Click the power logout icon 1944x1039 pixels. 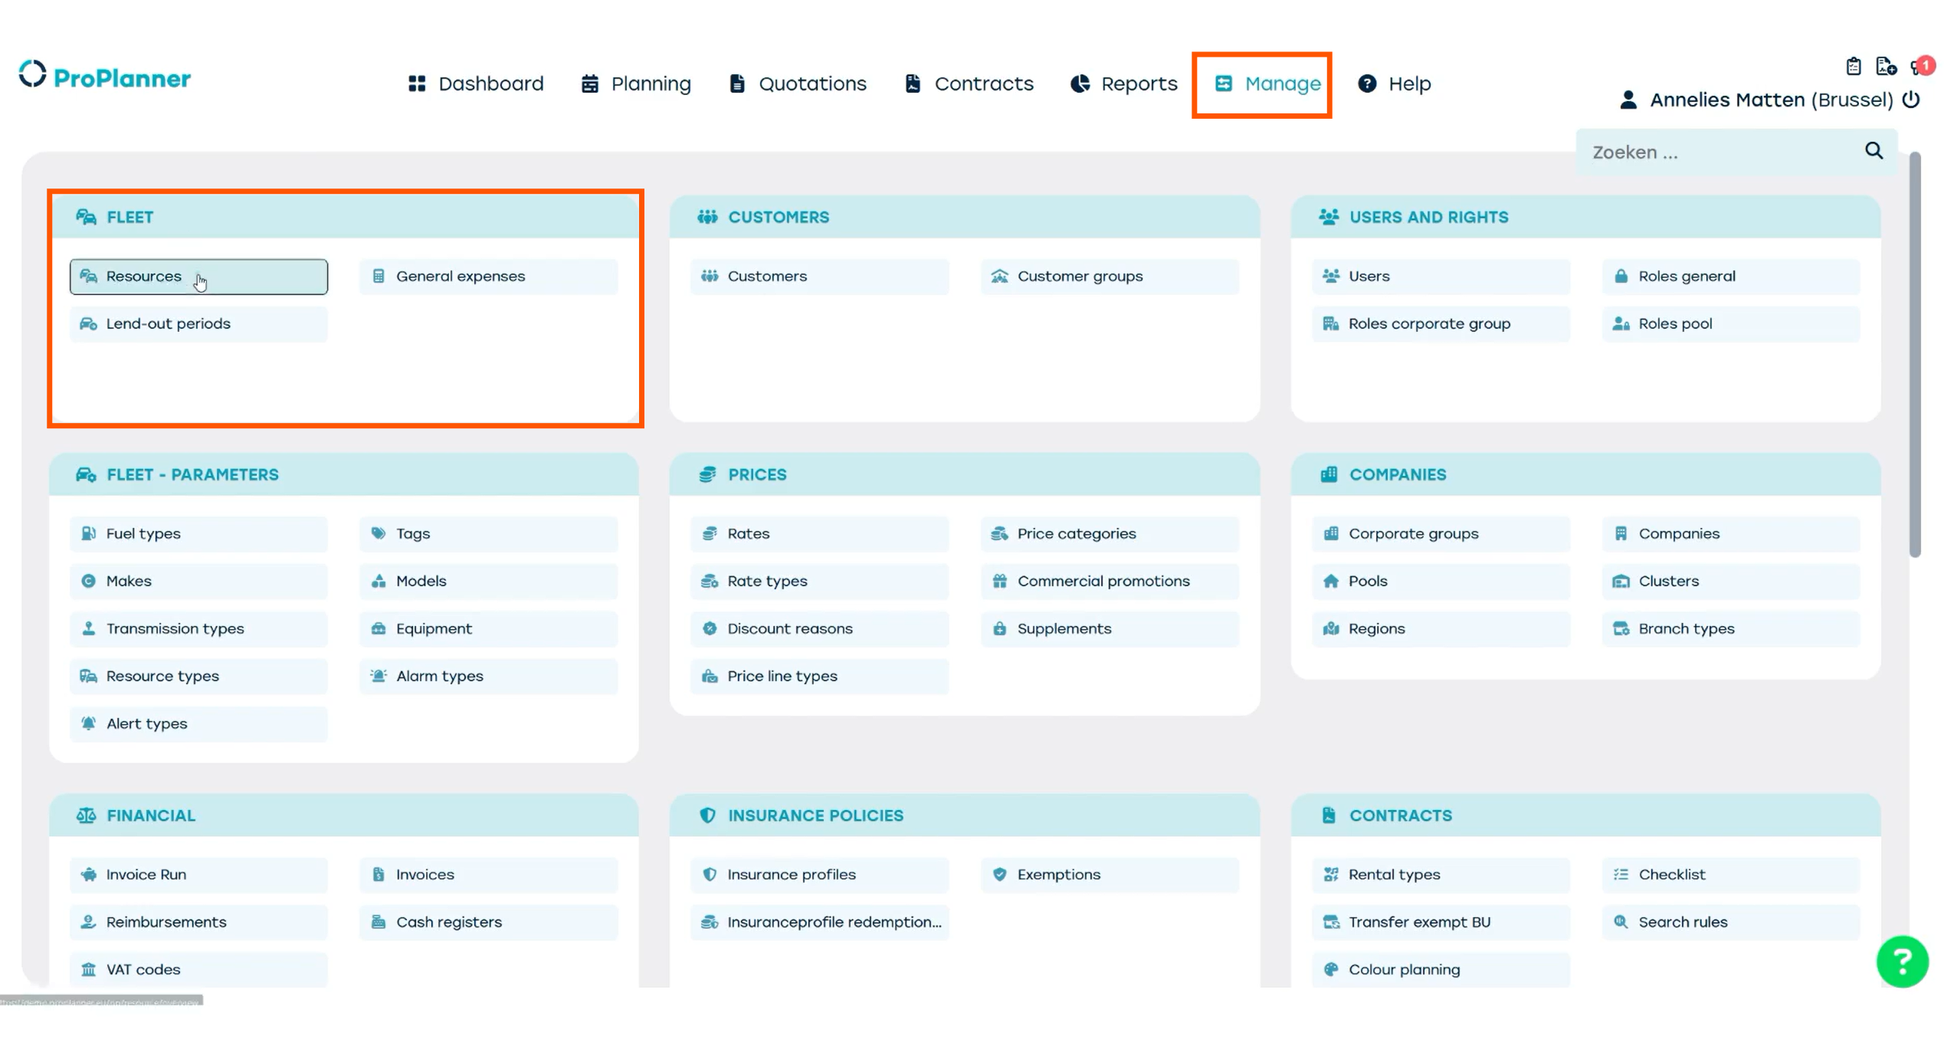(x=1912, y=100)
